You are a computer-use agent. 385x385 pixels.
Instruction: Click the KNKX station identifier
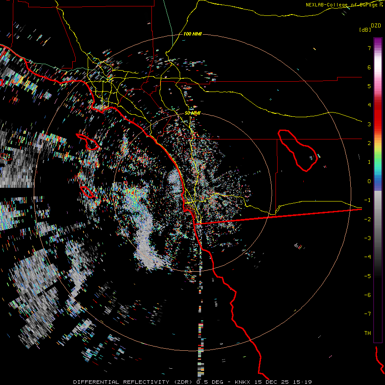[x=243, y=382]
